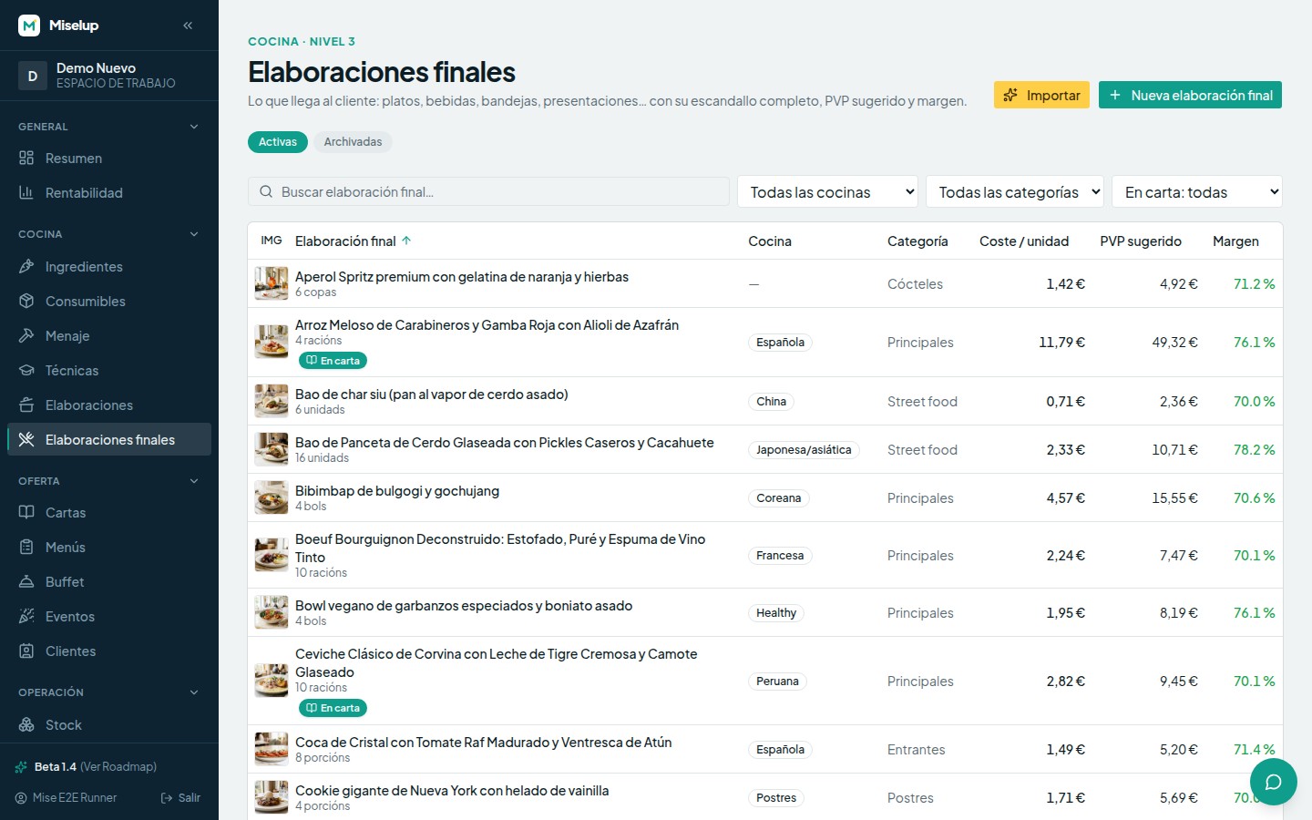
Task: Open Cookie gigante de Nueva York row
Action: 765,797
